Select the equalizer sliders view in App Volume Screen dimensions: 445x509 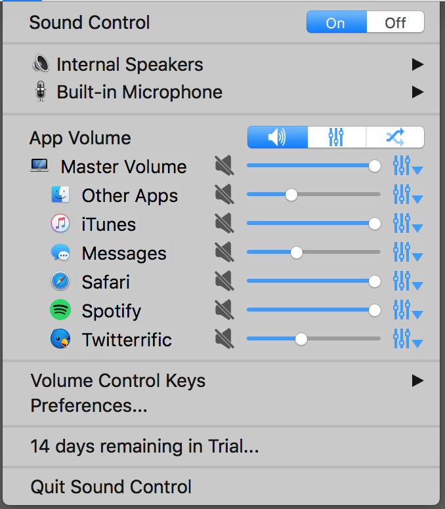point(337,137)
